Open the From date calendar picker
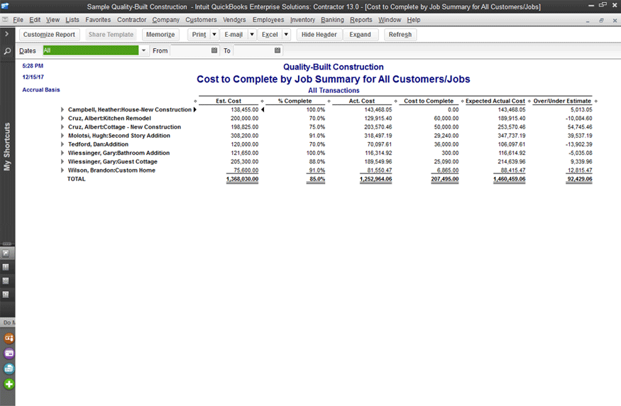The width and height of the screenshot is (621, 406). (214, 50)
